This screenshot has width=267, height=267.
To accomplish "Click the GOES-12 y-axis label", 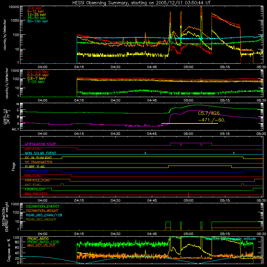I will [x=6, y=116].
